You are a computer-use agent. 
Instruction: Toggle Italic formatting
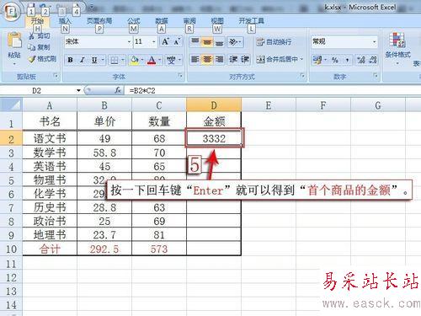tap(83, 60)
